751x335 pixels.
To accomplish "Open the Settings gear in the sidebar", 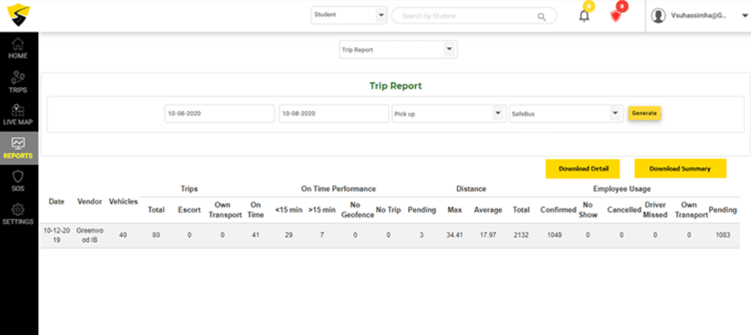I will pos(18,214).
